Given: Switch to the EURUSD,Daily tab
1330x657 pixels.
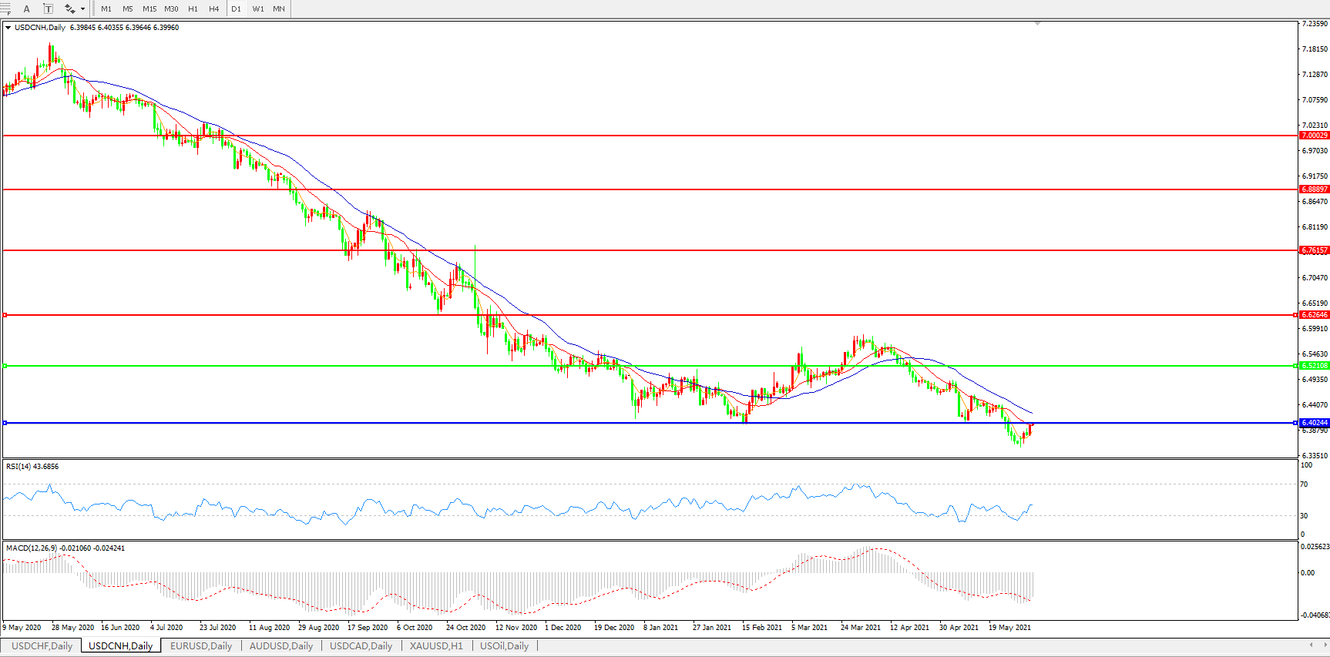Looking at the screenshot, I should (201, 646).
